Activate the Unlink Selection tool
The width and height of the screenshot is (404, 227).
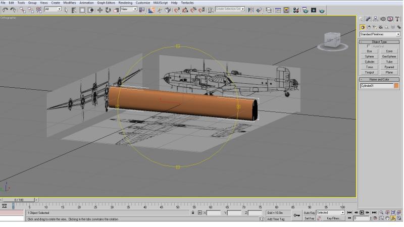[x=31, y=10]
